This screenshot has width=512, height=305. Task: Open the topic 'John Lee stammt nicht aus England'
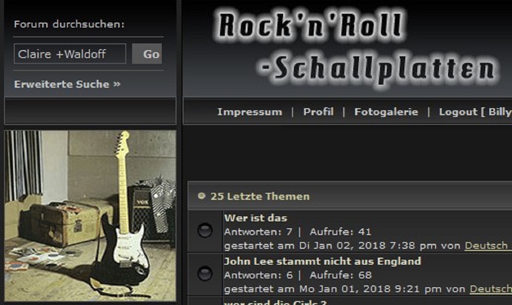point(323,261)
